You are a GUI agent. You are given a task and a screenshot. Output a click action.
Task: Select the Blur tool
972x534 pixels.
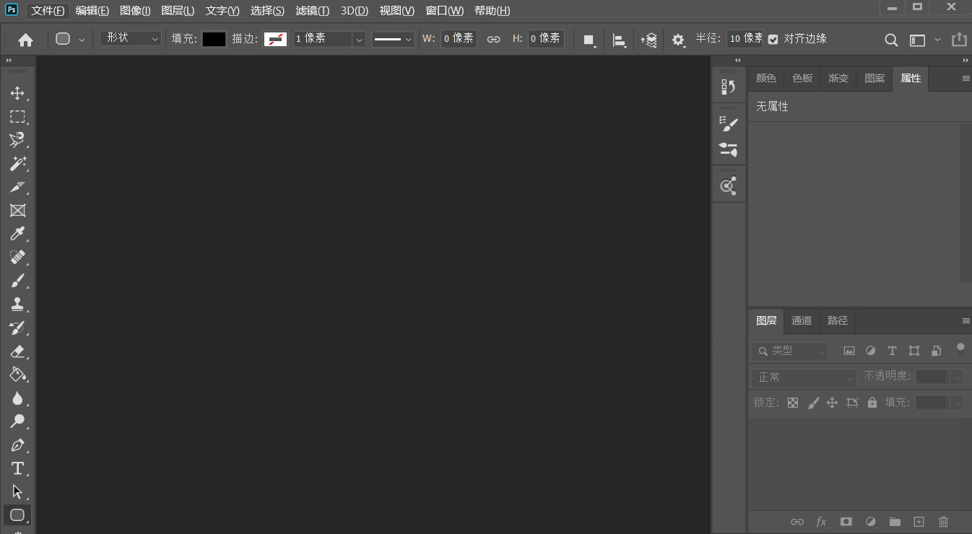[x=17, y=398]
